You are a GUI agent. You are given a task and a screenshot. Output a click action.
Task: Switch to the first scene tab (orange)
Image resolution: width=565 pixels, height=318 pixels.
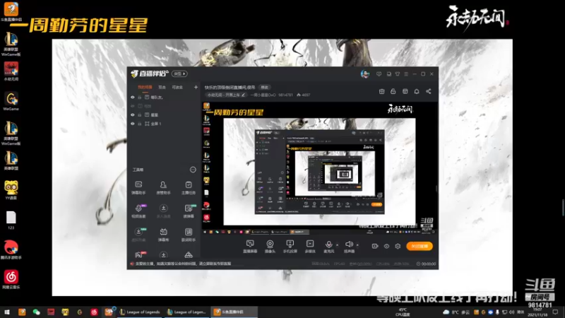[145, 87]
